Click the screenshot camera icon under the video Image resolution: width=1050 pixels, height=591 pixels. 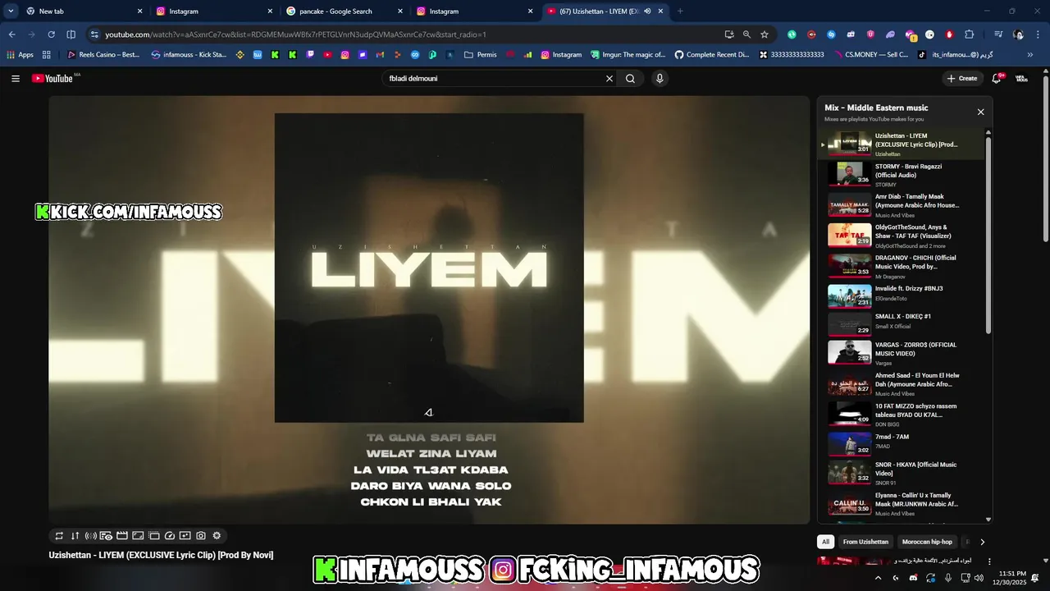(x=201, y=535)
